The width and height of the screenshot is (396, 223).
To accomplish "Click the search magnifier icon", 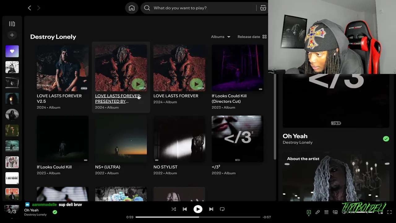I will (x=147, y=8).
